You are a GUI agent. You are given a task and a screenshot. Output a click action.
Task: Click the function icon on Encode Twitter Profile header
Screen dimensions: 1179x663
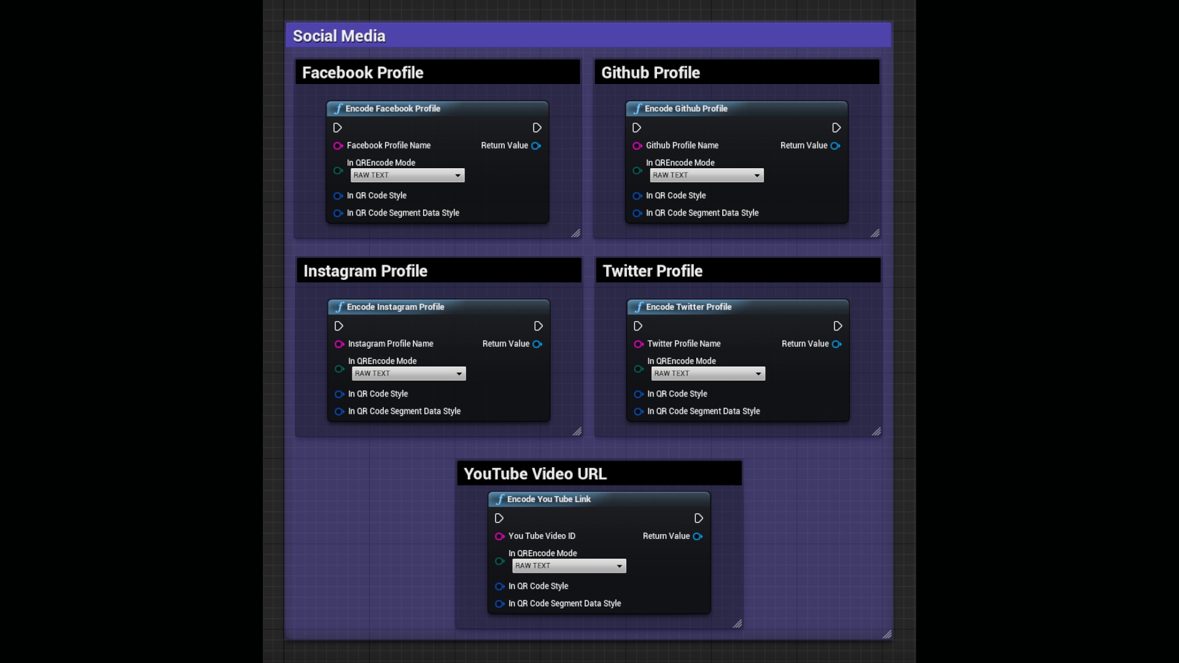point(639,307)
